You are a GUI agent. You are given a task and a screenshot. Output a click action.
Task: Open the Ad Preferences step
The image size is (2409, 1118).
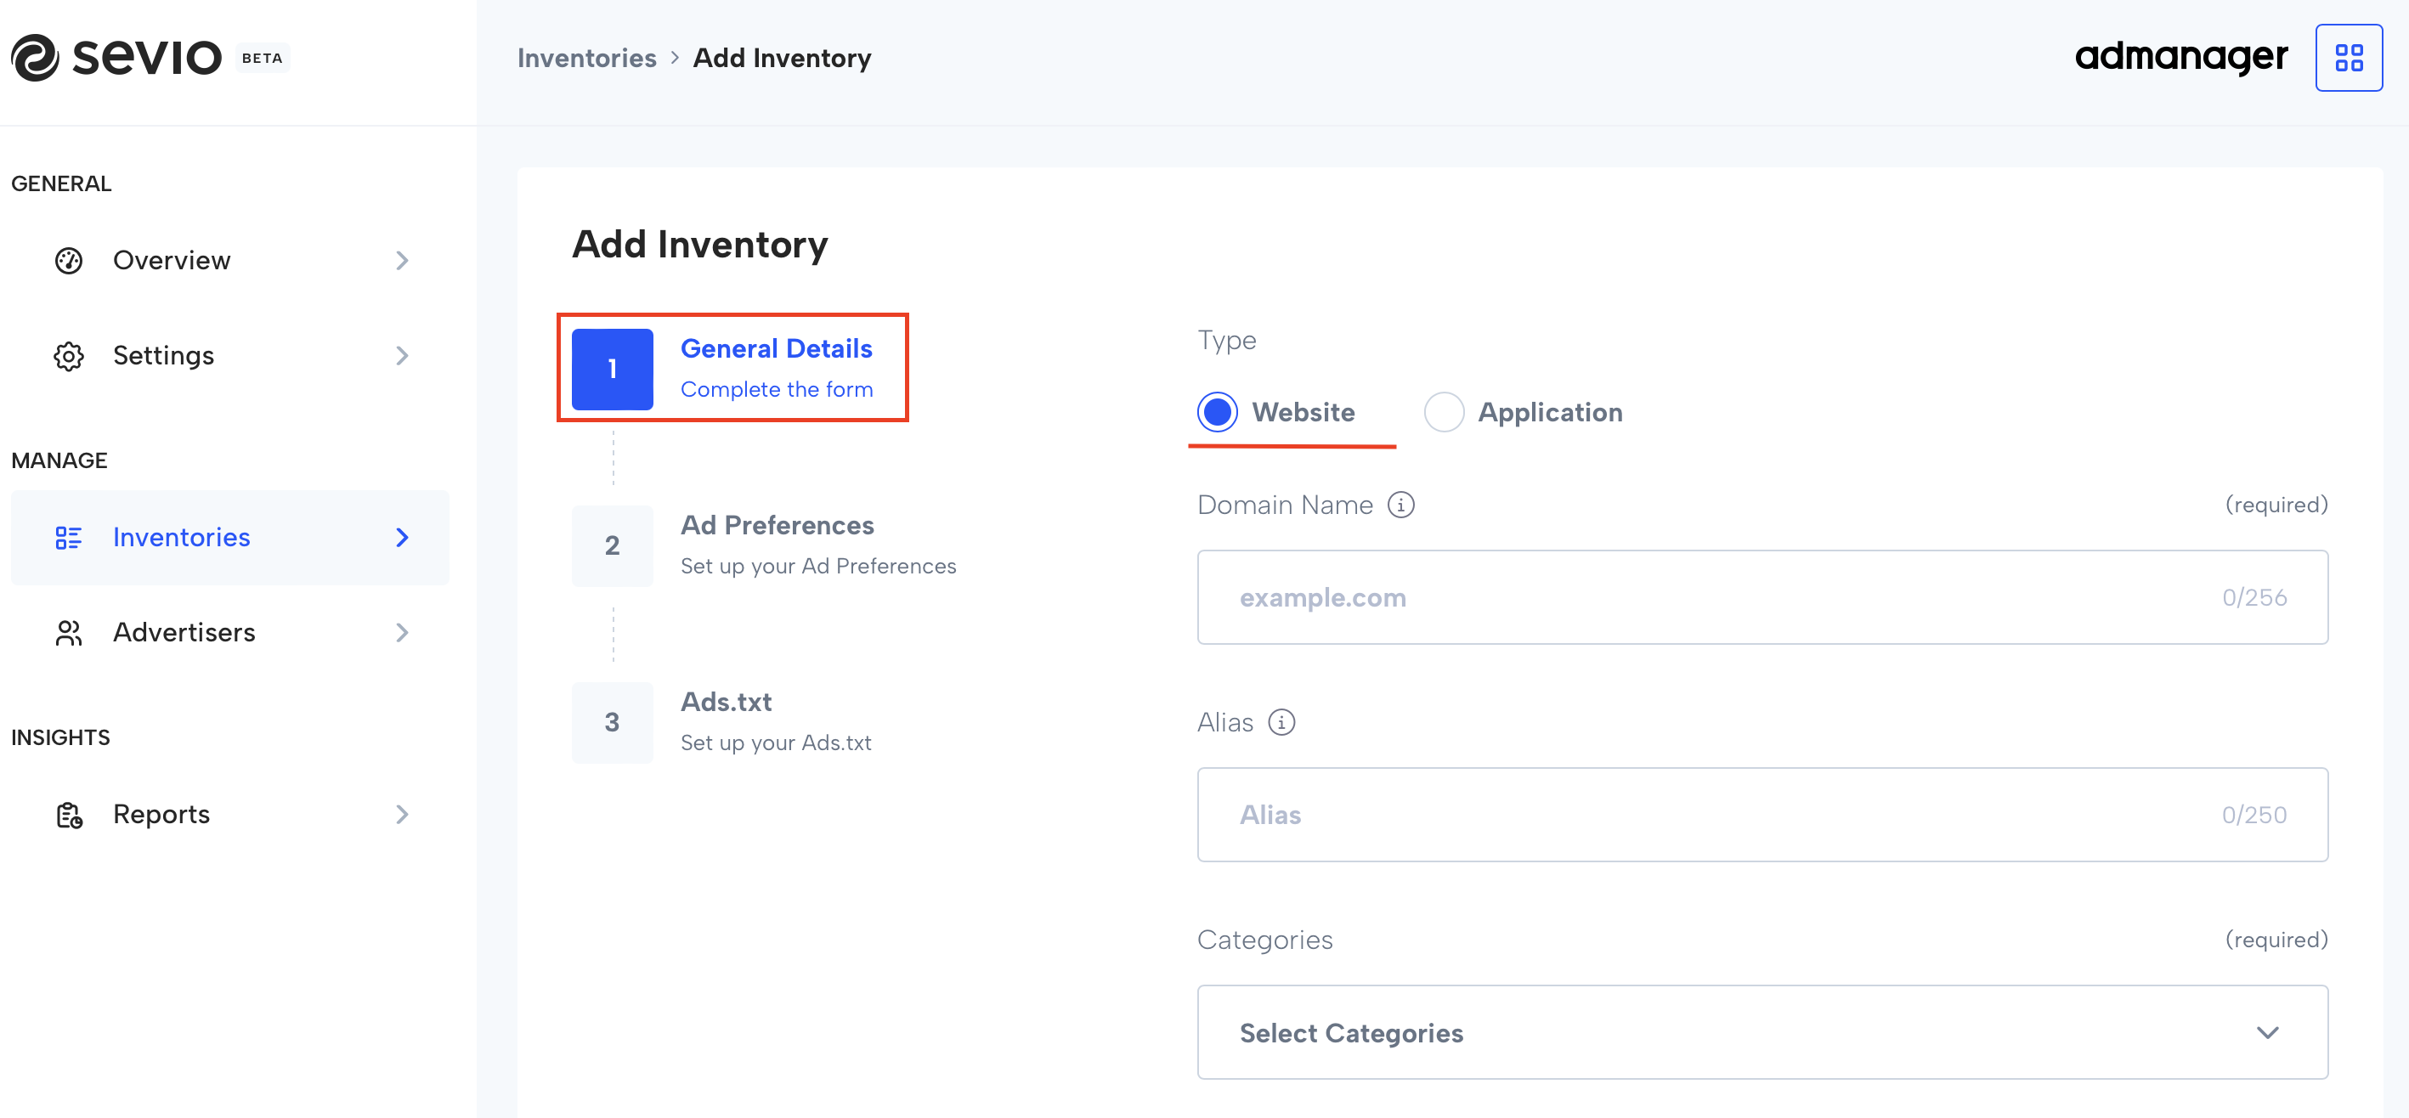click(x=778, y=544)
